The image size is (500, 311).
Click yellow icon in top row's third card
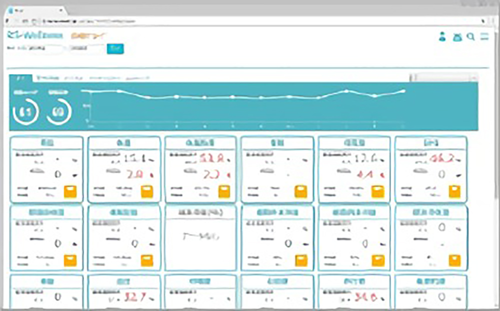coord(224,192)
